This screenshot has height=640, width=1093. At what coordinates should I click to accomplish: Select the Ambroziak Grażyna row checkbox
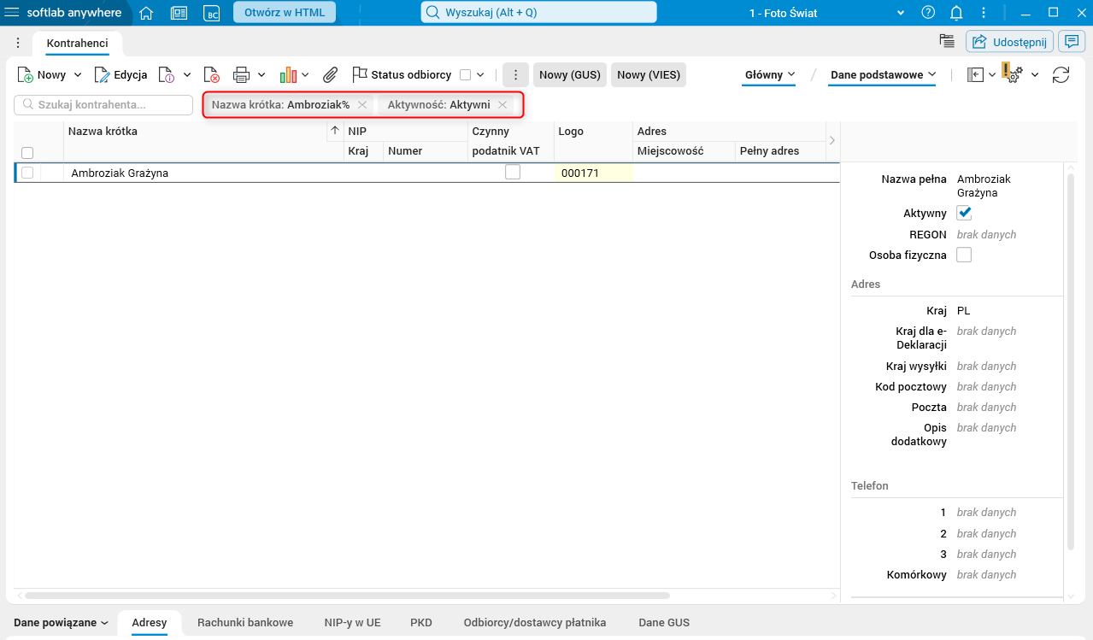(x=27, y=173)
